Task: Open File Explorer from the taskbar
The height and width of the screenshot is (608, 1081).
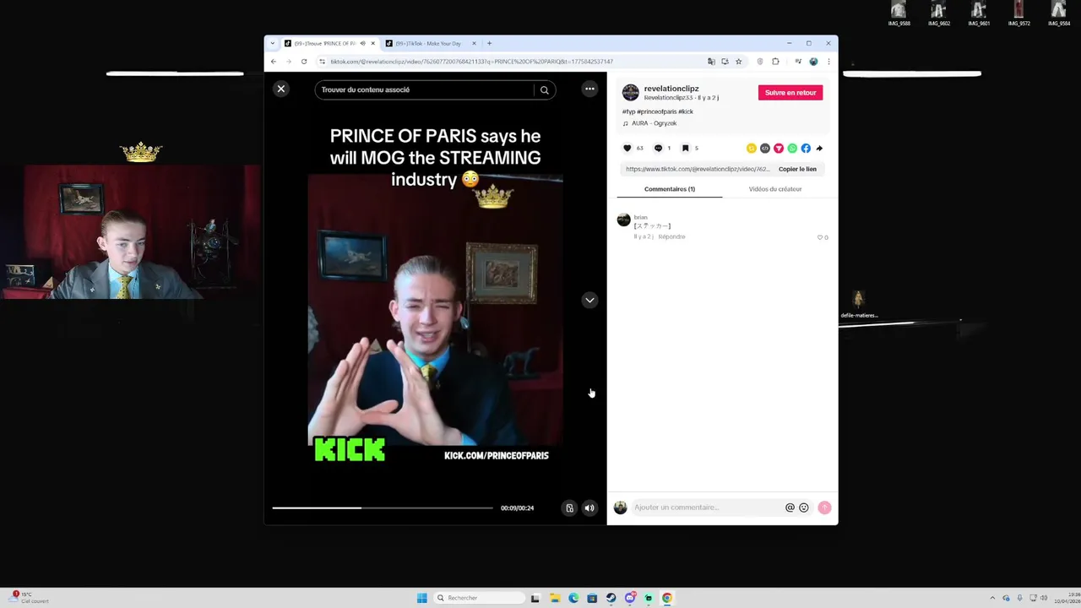Action: [x=555, y=598]
